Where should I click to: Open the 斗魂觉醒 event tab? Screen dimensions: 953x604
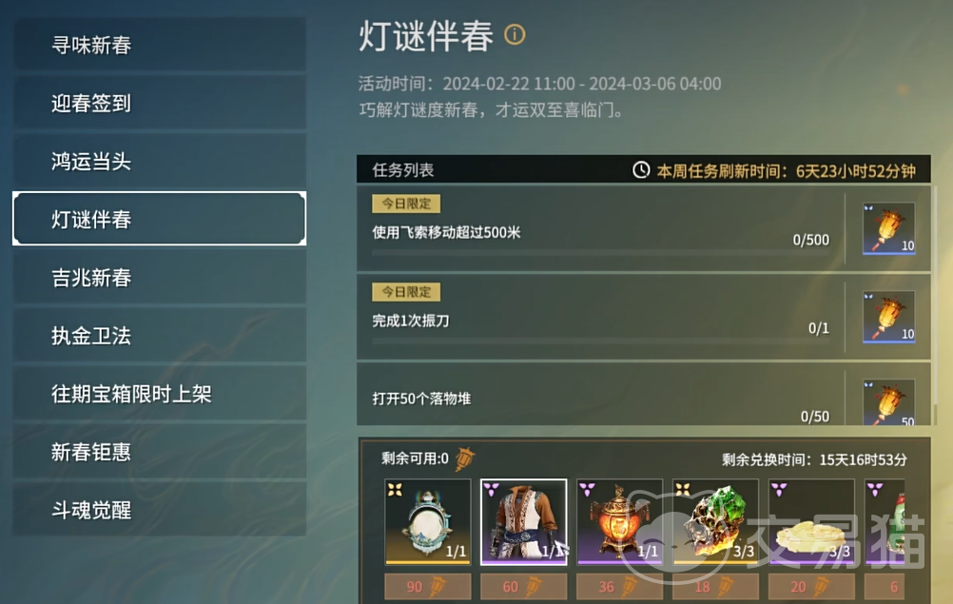[159, 510]
